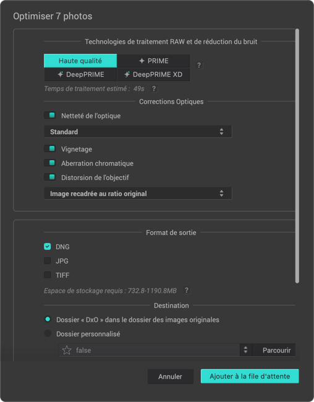314x402 pixels.
Task: Click the star favorite icon in folder field
Action: (67, 350)
